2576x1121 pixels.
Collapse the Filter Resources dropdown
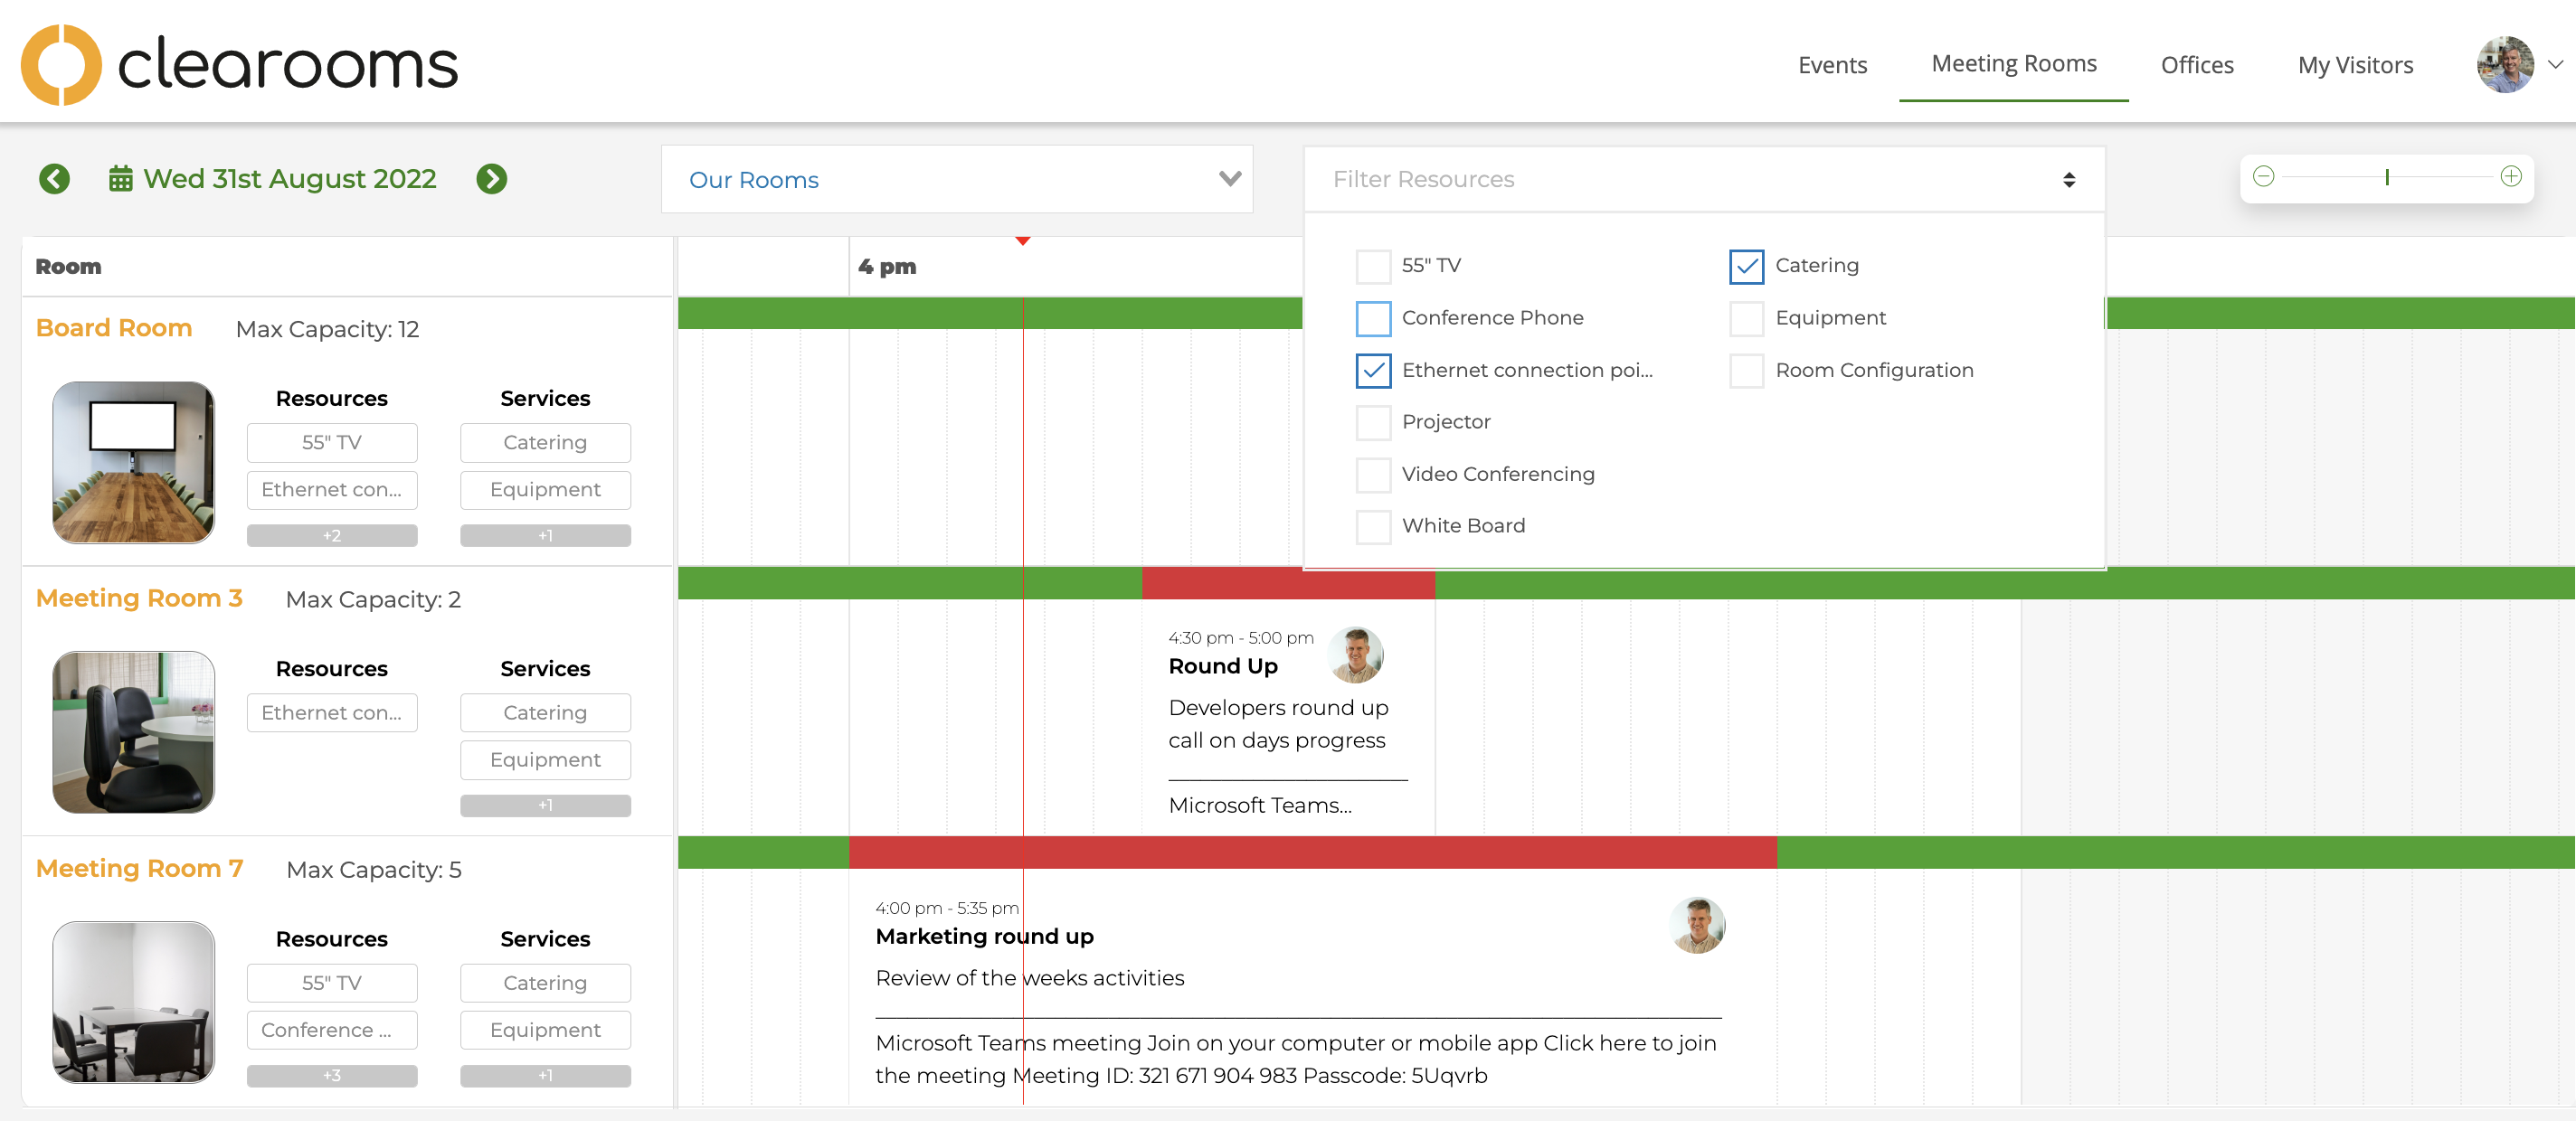2068,179
